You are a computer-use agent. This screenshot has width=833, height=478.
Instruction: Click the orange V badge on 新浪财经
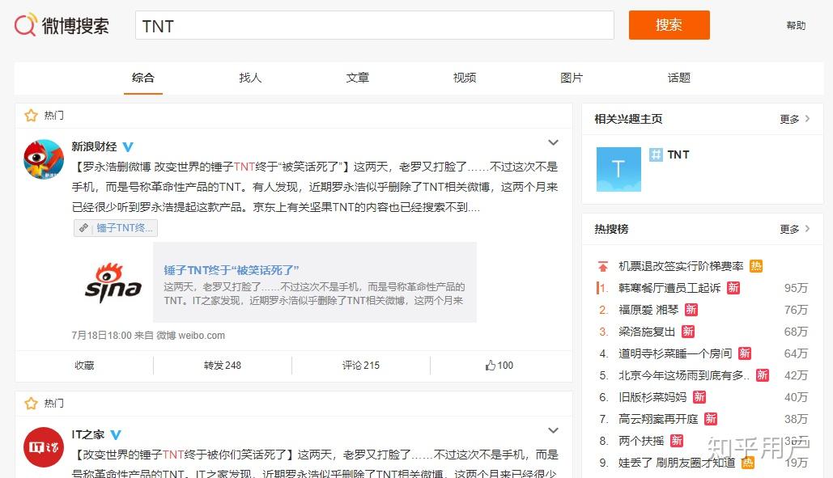(128, 146)
